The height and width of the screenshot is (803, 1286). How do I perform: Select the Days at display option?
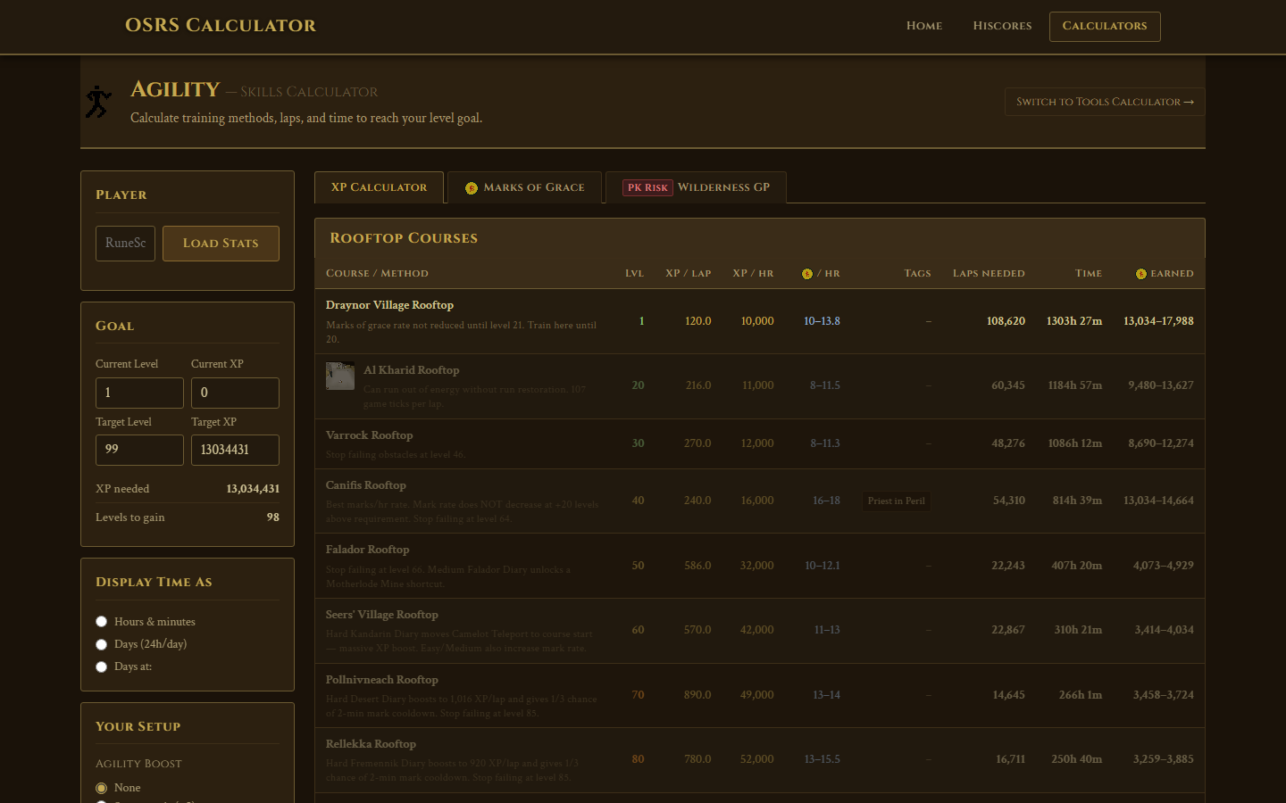102,666
